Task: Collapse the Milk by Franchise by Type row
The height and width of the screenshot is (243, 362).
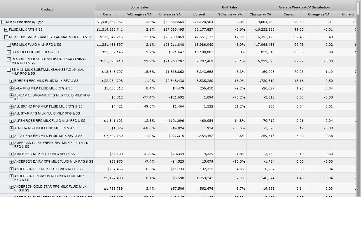Action: (x=3, y=22)
